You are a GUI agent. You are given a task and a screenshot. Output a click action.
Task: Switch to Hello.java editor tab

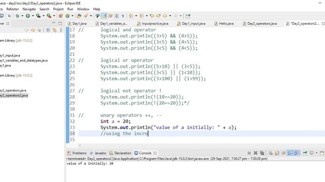point(224,24)
